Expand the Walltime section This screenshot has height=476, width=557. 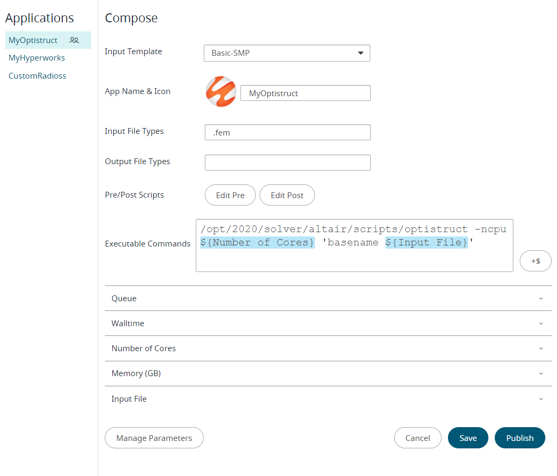click(328, 324)
